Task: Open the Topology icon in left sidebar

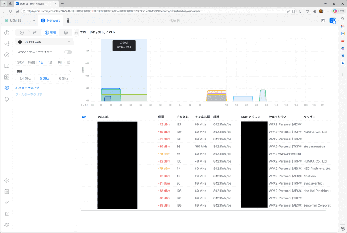Action: point(7,44)
